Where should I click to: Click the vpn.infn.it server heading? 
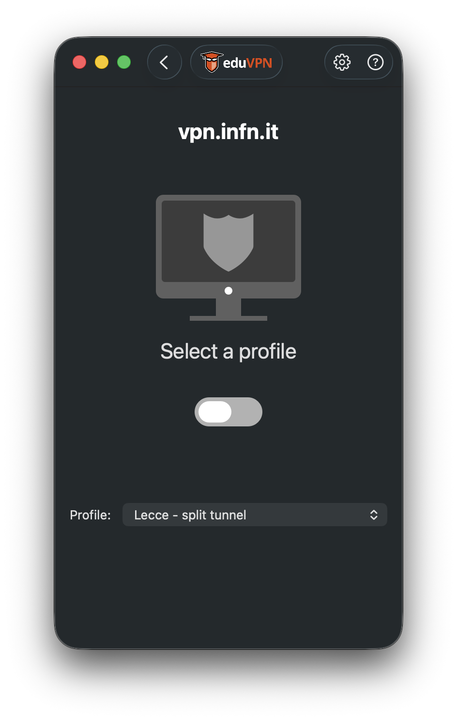pyautogui.click(x=228, y=132)
